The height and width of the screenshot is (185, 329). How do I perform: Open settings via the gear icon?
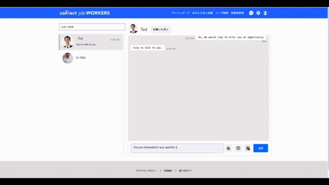click(x=258, y=13)
